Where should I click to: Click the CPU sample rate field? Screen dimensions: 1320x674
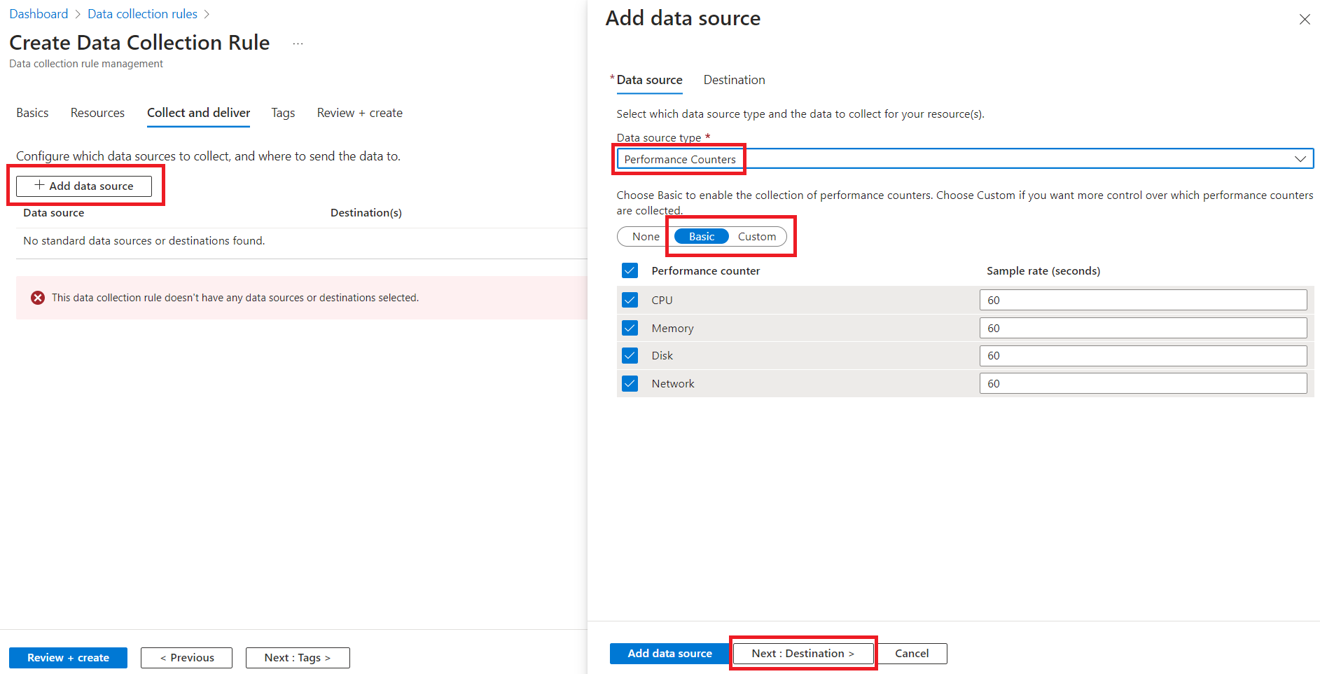pyautogui.click(x=1142, y=301)
